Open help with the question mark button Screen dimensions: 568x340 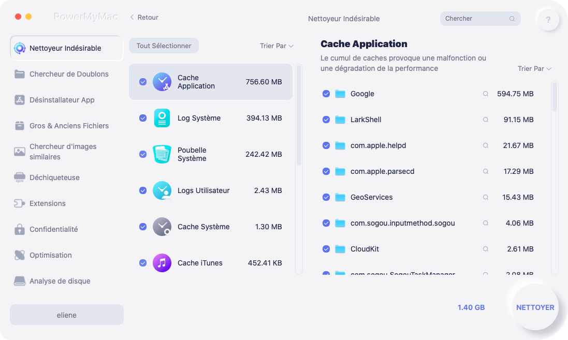tap(548, 20)
